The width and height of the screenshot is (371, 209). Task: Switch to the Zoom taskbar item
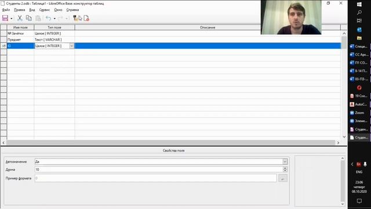[359, 113]
